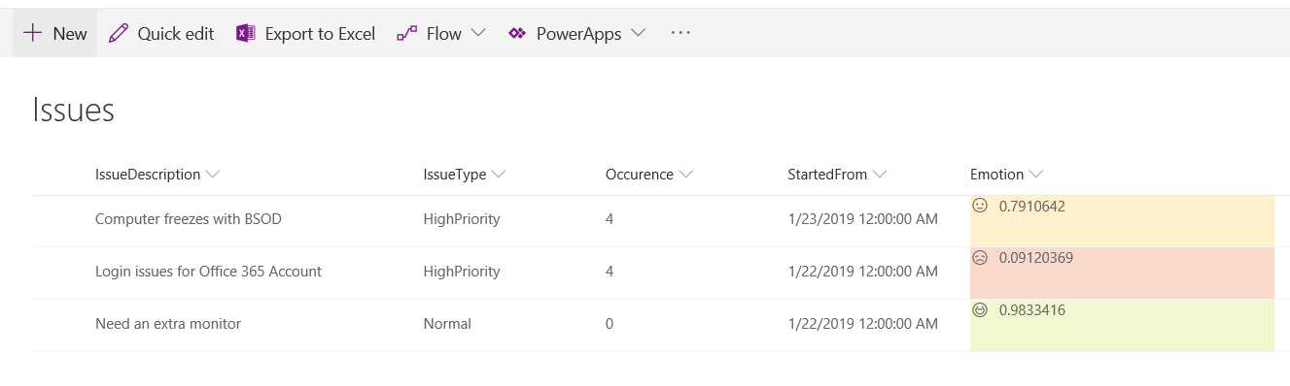Open Login issues for Office 365 Account
The image size is (1290, 386).
point(208,272)
